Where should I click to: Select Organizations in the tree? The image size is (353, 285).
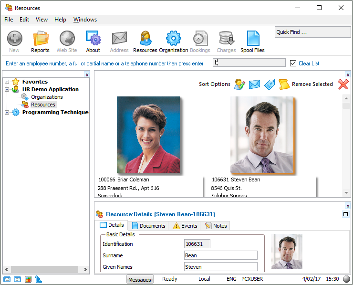click(x=47, y=97)
